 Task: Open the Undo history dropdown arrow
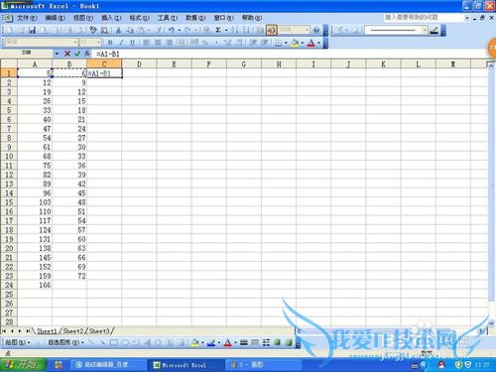[180, 31]
